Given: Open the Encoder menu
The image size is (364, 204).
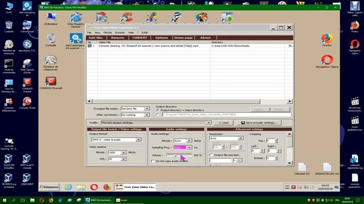Looking at the screenshot, I should tap(120, 33).
